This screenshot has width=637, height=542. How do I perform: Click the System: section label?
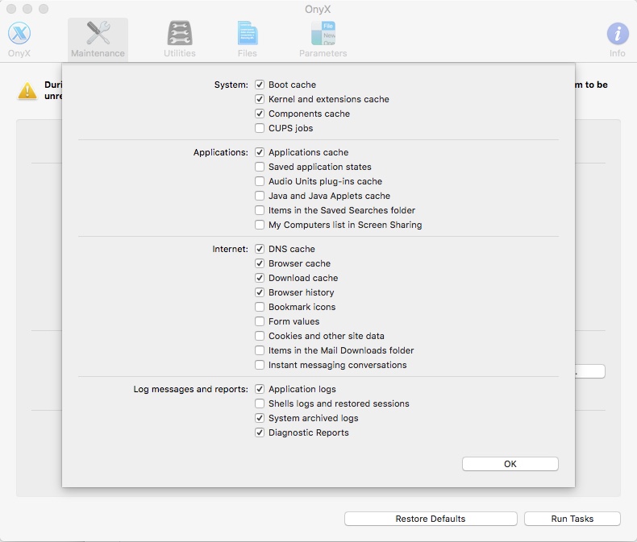231,85
